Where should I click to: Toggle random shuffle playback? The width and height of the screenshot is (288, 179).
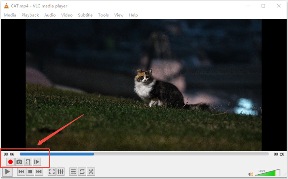(91, 172)
